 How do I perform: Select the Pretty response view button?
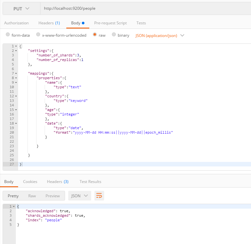pyautogui.click(x=13, y=196)
